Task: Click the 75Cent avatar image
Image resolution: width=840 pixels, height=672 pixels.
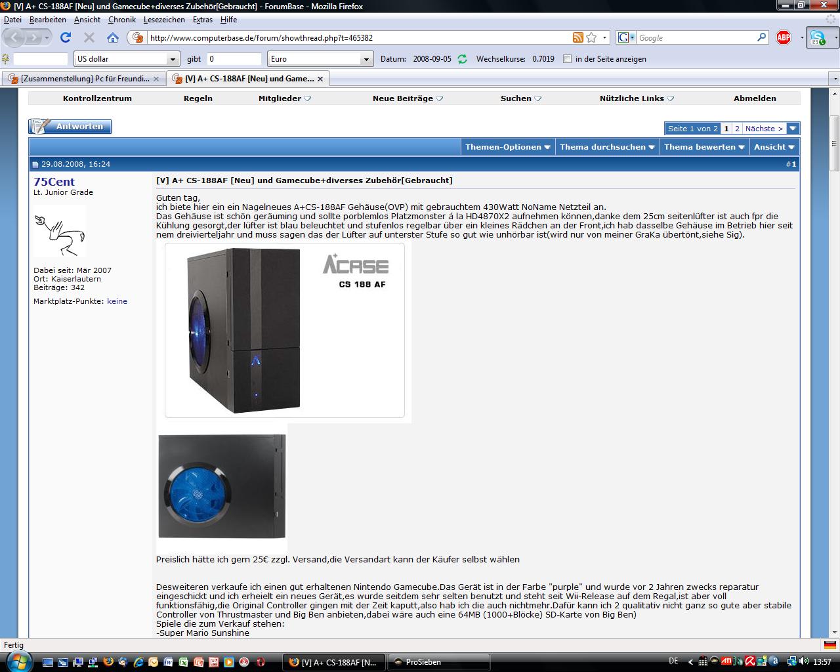Action: pos(60,232)
